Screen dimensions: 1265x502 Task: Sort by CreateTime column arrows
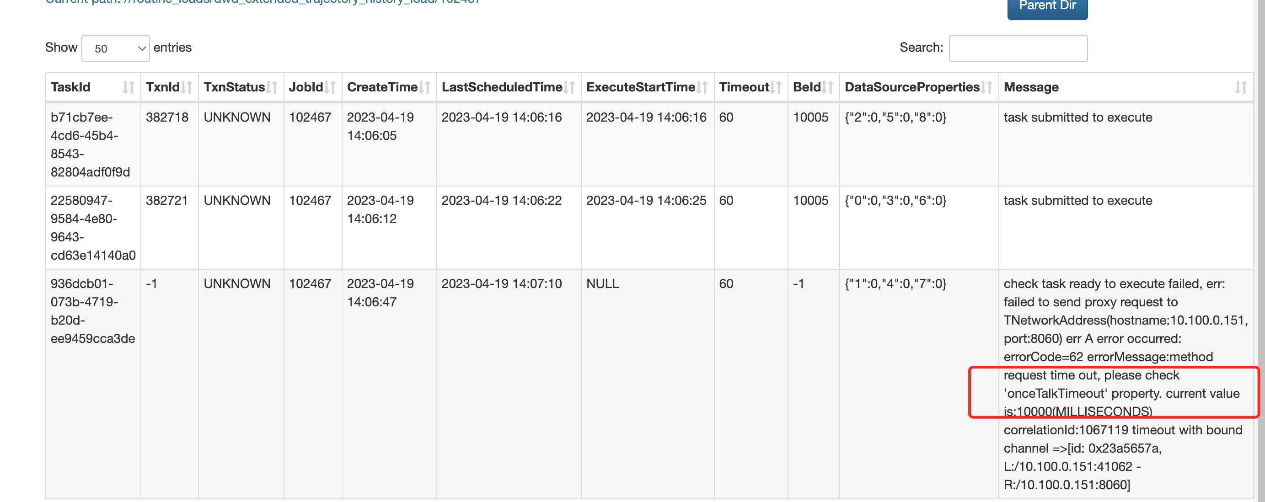425,87
